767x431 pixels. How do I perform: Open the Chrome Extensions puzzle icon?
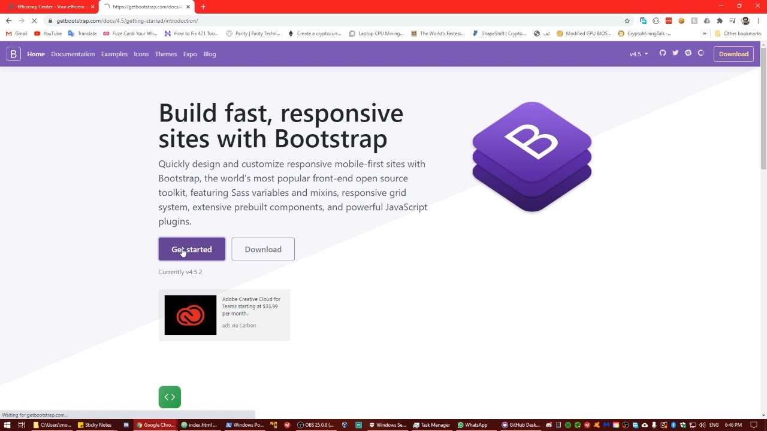pos(720,20)
